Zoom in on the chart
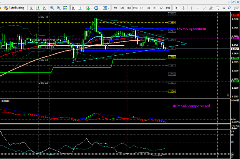Screen dimensions: 240x159 52,8
